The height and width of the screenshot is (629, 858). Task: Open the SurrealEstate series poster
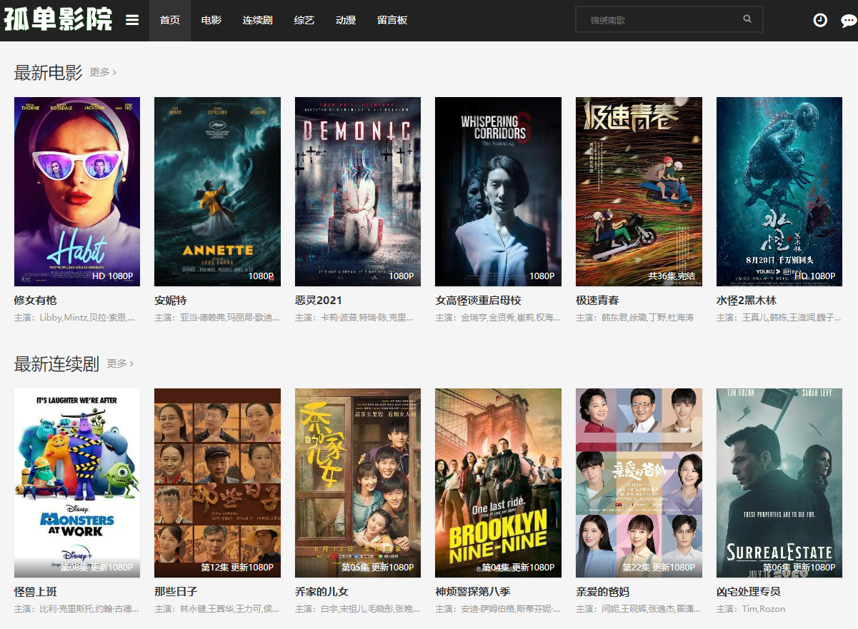coord(779,483)
